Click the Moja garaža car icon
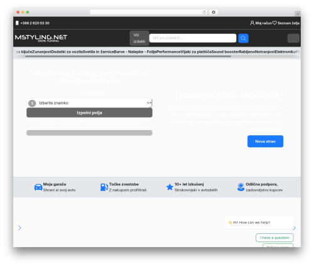The width and height of the screenshot is (314, 266). pos(38,187)
